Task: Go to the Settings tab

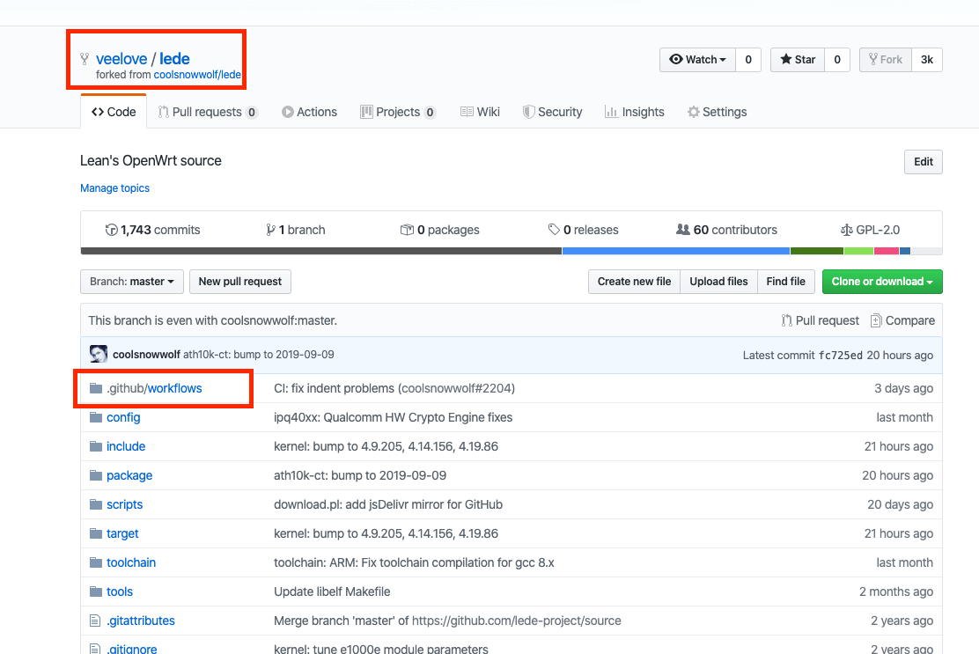Action: (717, 112)
